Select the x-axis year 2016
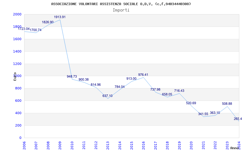242x151 pixels. point(143,146)
